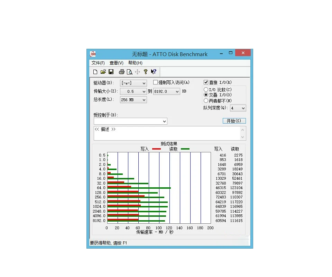Viewport: 332px width, 277px height.
Task: Maximize the ATTO Disk Benchmark window
Action: point(231,53)
